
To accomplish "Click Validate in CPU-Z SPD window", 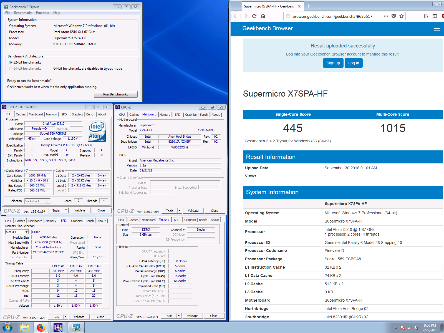I will coord(79,317).
